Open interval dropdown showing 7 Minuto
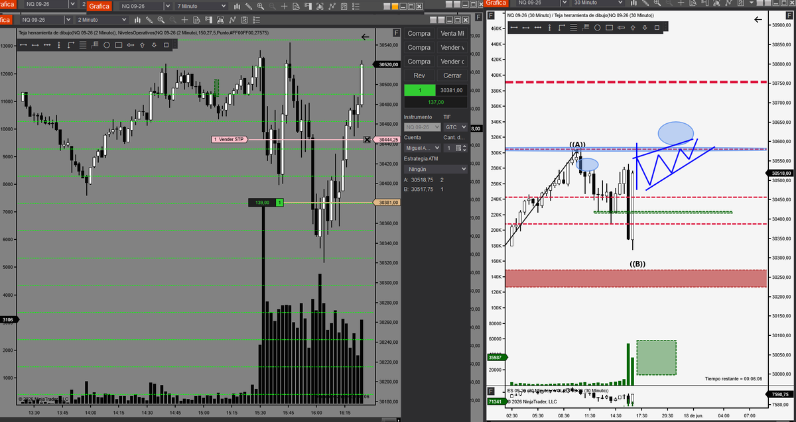The image size is (796, 422). (202, 6)
